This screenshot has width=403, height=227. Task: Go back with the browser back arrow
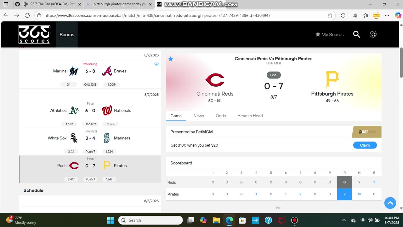tap(6, 15)
